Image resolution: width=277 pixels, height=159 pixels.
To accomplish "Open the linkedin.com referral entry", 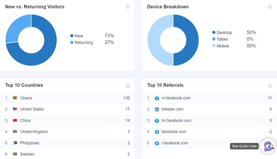I will (x=172, y=109).
